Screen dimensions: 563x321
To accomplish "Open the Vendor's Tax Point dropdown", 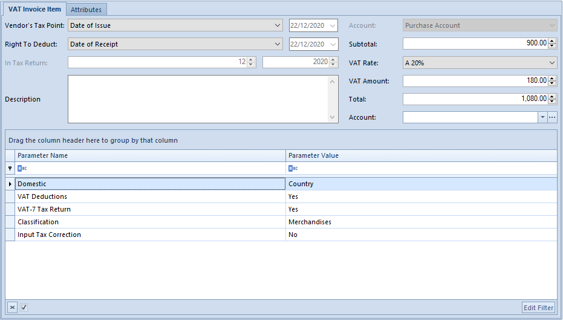I will [x=277, y=25].
